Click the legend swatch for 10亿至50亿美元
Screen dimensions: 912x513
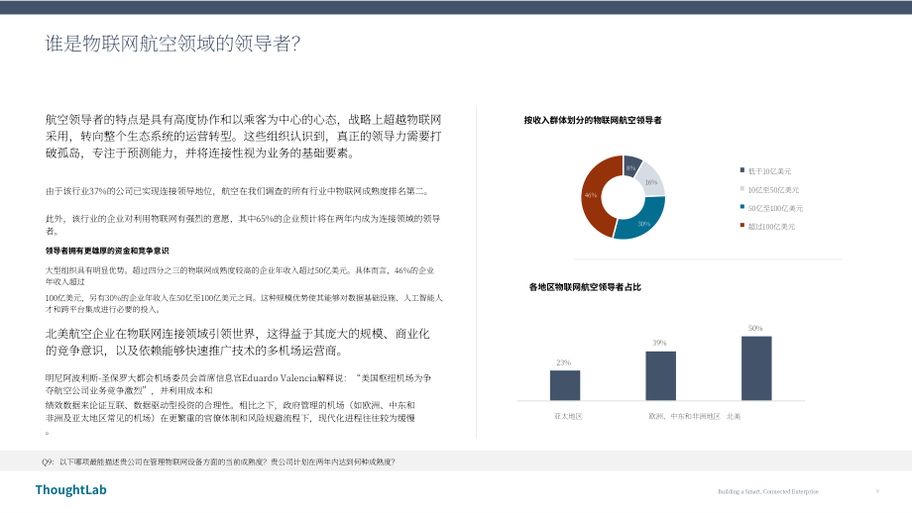[x=742, y=189]
